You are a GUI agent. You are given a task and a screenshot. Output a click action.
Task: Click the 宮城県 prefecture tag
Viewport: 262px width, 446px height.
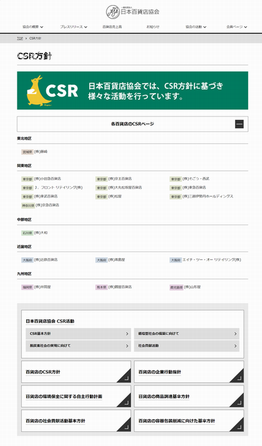(x=27, y=152)
